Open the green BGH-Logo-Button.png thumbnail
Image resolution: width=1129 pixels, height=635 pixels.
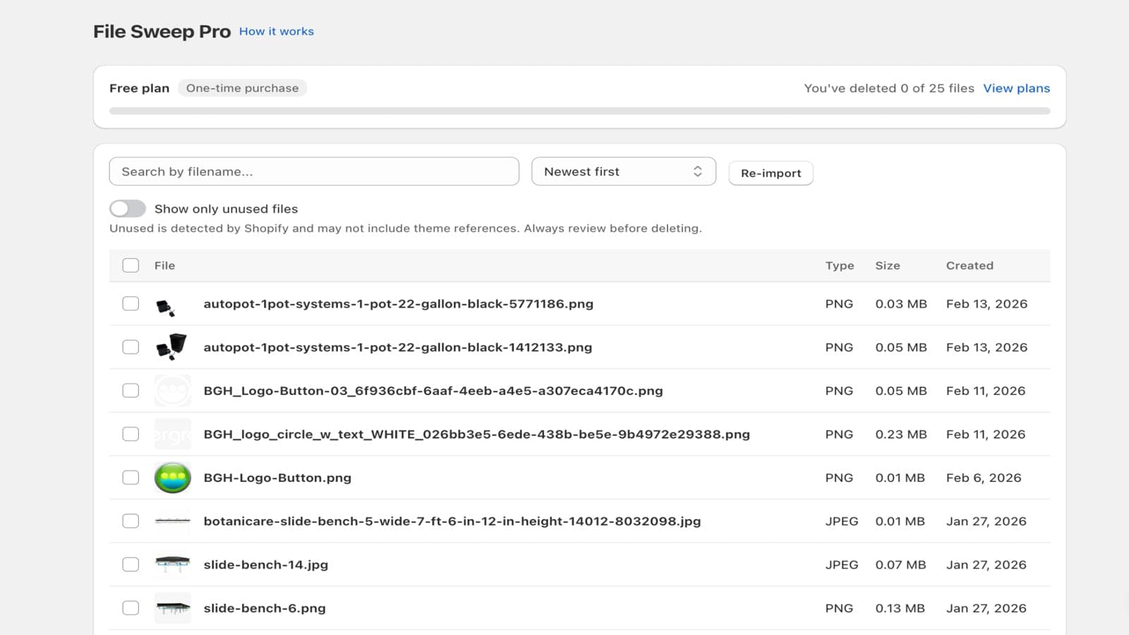tap(172, 478)
